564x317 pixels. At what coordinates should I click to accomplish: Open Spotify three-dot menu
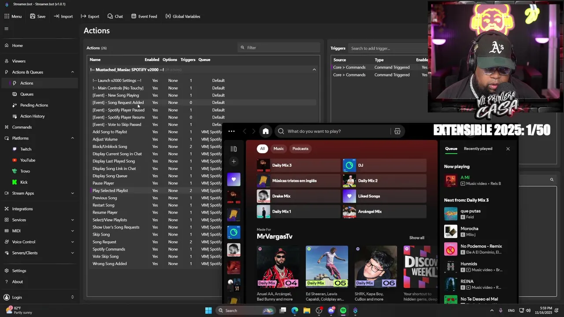pos(231,131)
